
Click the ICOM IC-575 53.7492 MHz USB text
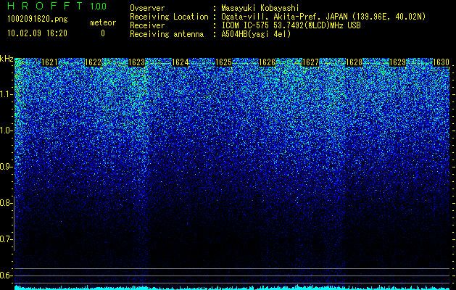click(x=291, y=25)
